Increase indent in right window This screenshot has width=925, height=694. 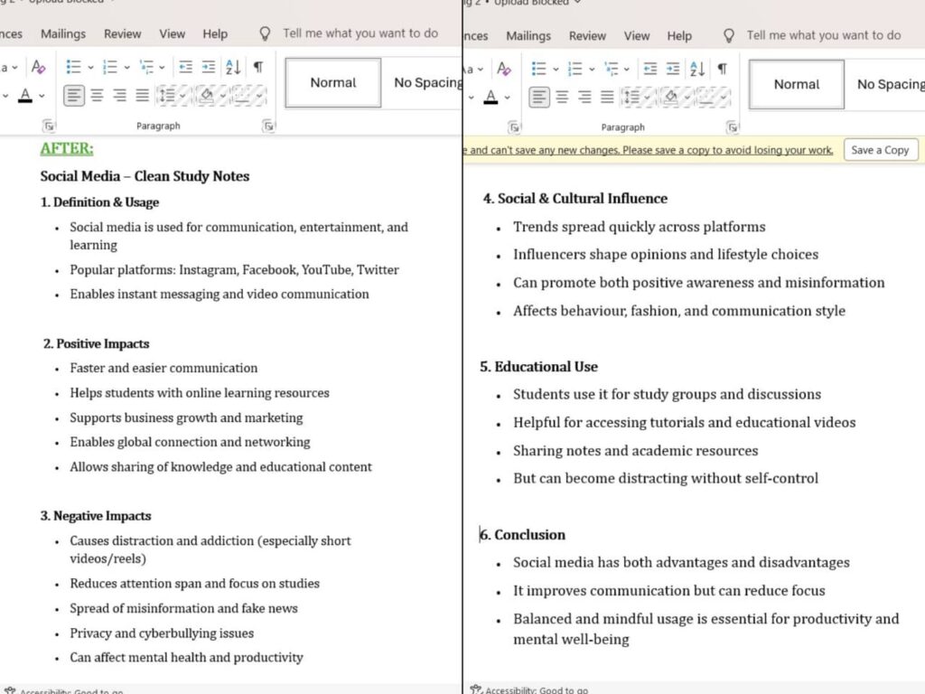(673, 69)
